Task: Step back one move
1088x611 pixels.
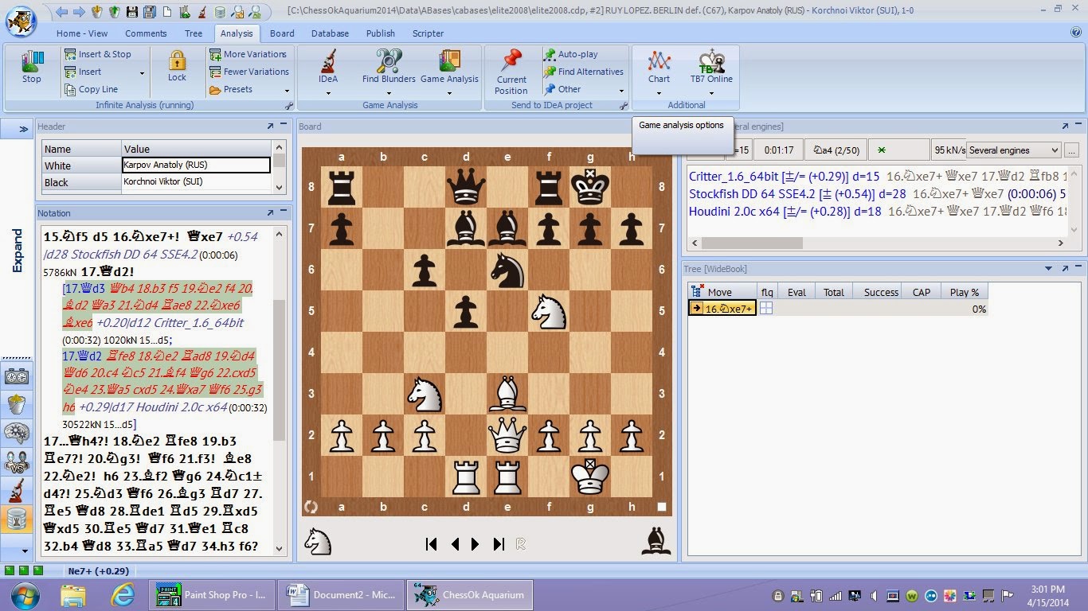Action: pos(455,544)
